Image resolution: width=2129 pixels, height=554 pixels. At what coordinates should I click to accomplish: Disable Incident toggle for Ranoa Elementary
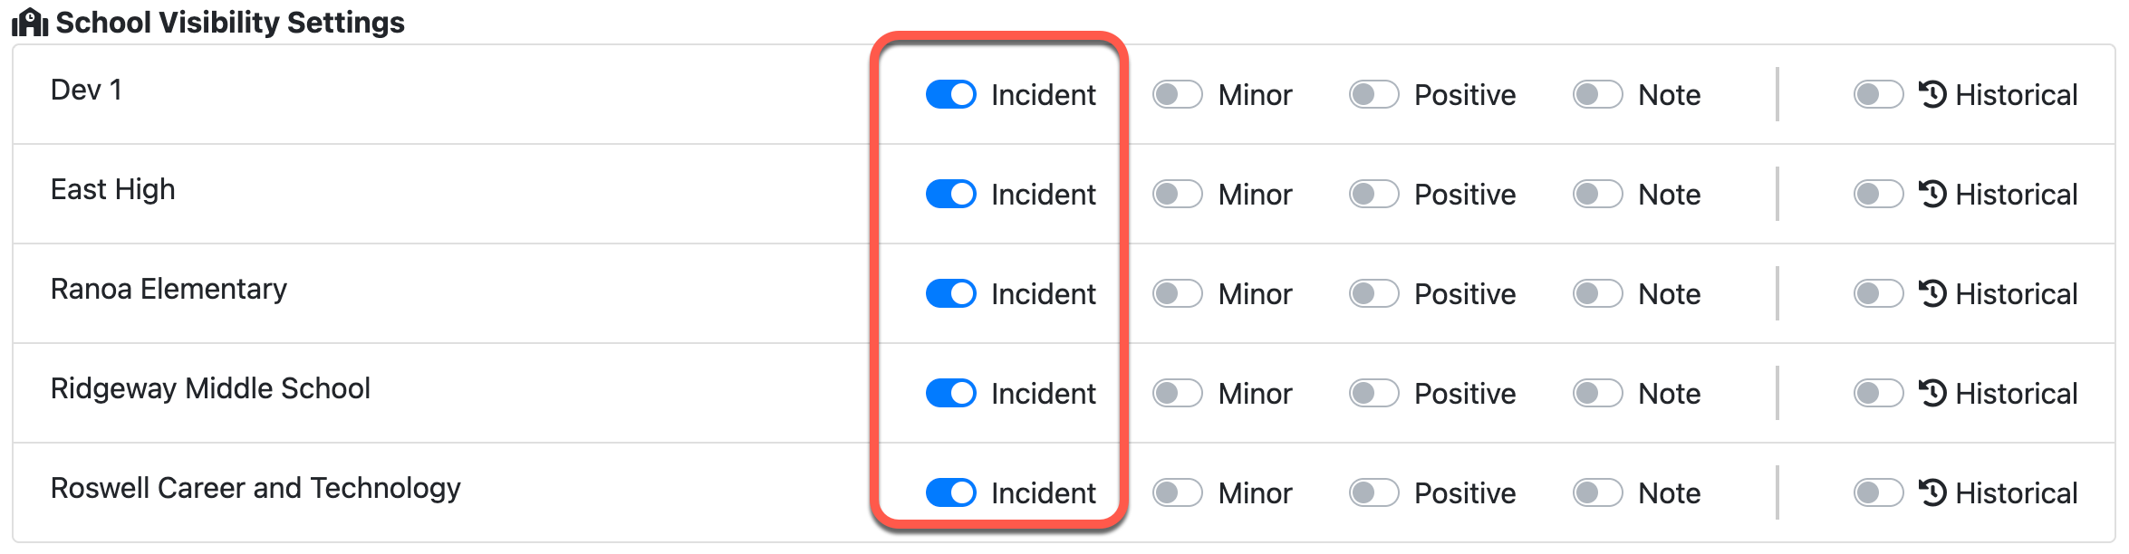click(950, 293)
